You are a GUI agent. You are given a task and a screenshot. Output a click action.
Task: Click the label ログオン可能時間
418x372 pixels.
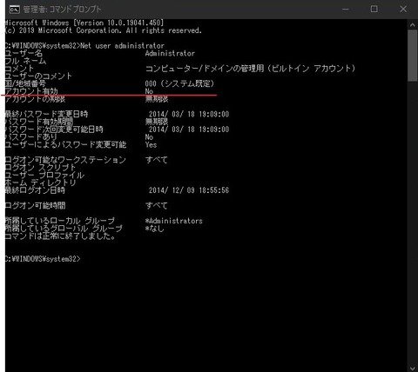pyautogui.click(x=35, y=205)
